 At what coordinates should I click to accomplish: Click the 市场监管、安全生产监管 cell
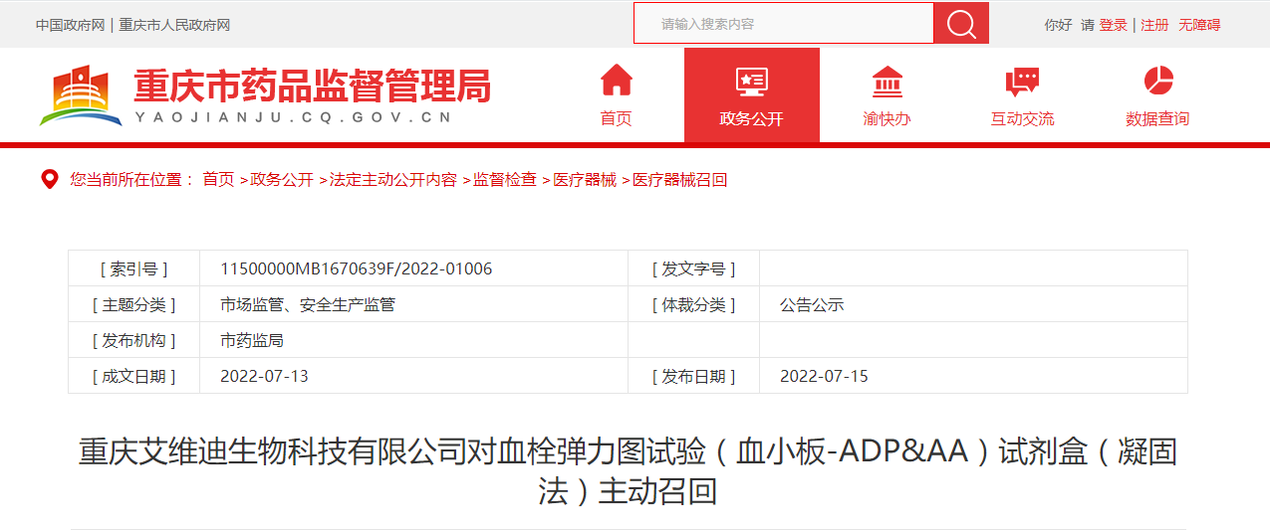click(x=308, y=304)
